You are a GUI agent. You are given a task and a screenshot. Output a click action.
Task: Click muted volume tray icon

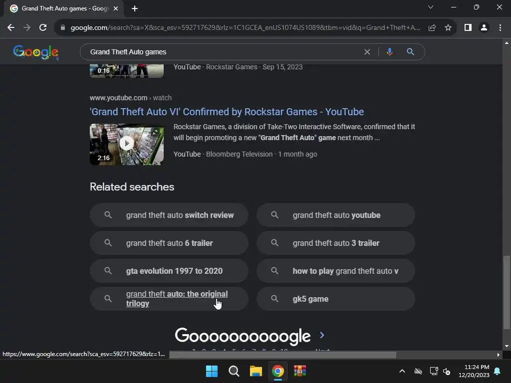(447, 371)
